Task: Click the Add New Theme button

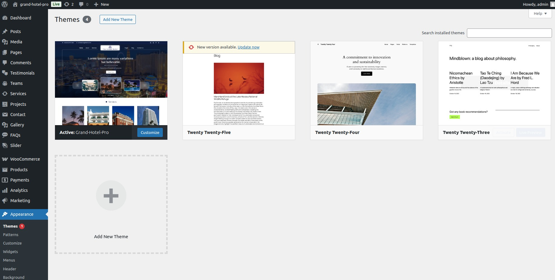Action: (118, 19)
